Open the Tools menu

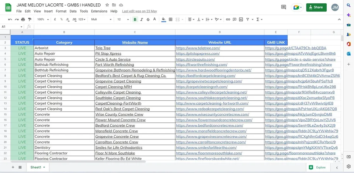[x=84, y=11]
